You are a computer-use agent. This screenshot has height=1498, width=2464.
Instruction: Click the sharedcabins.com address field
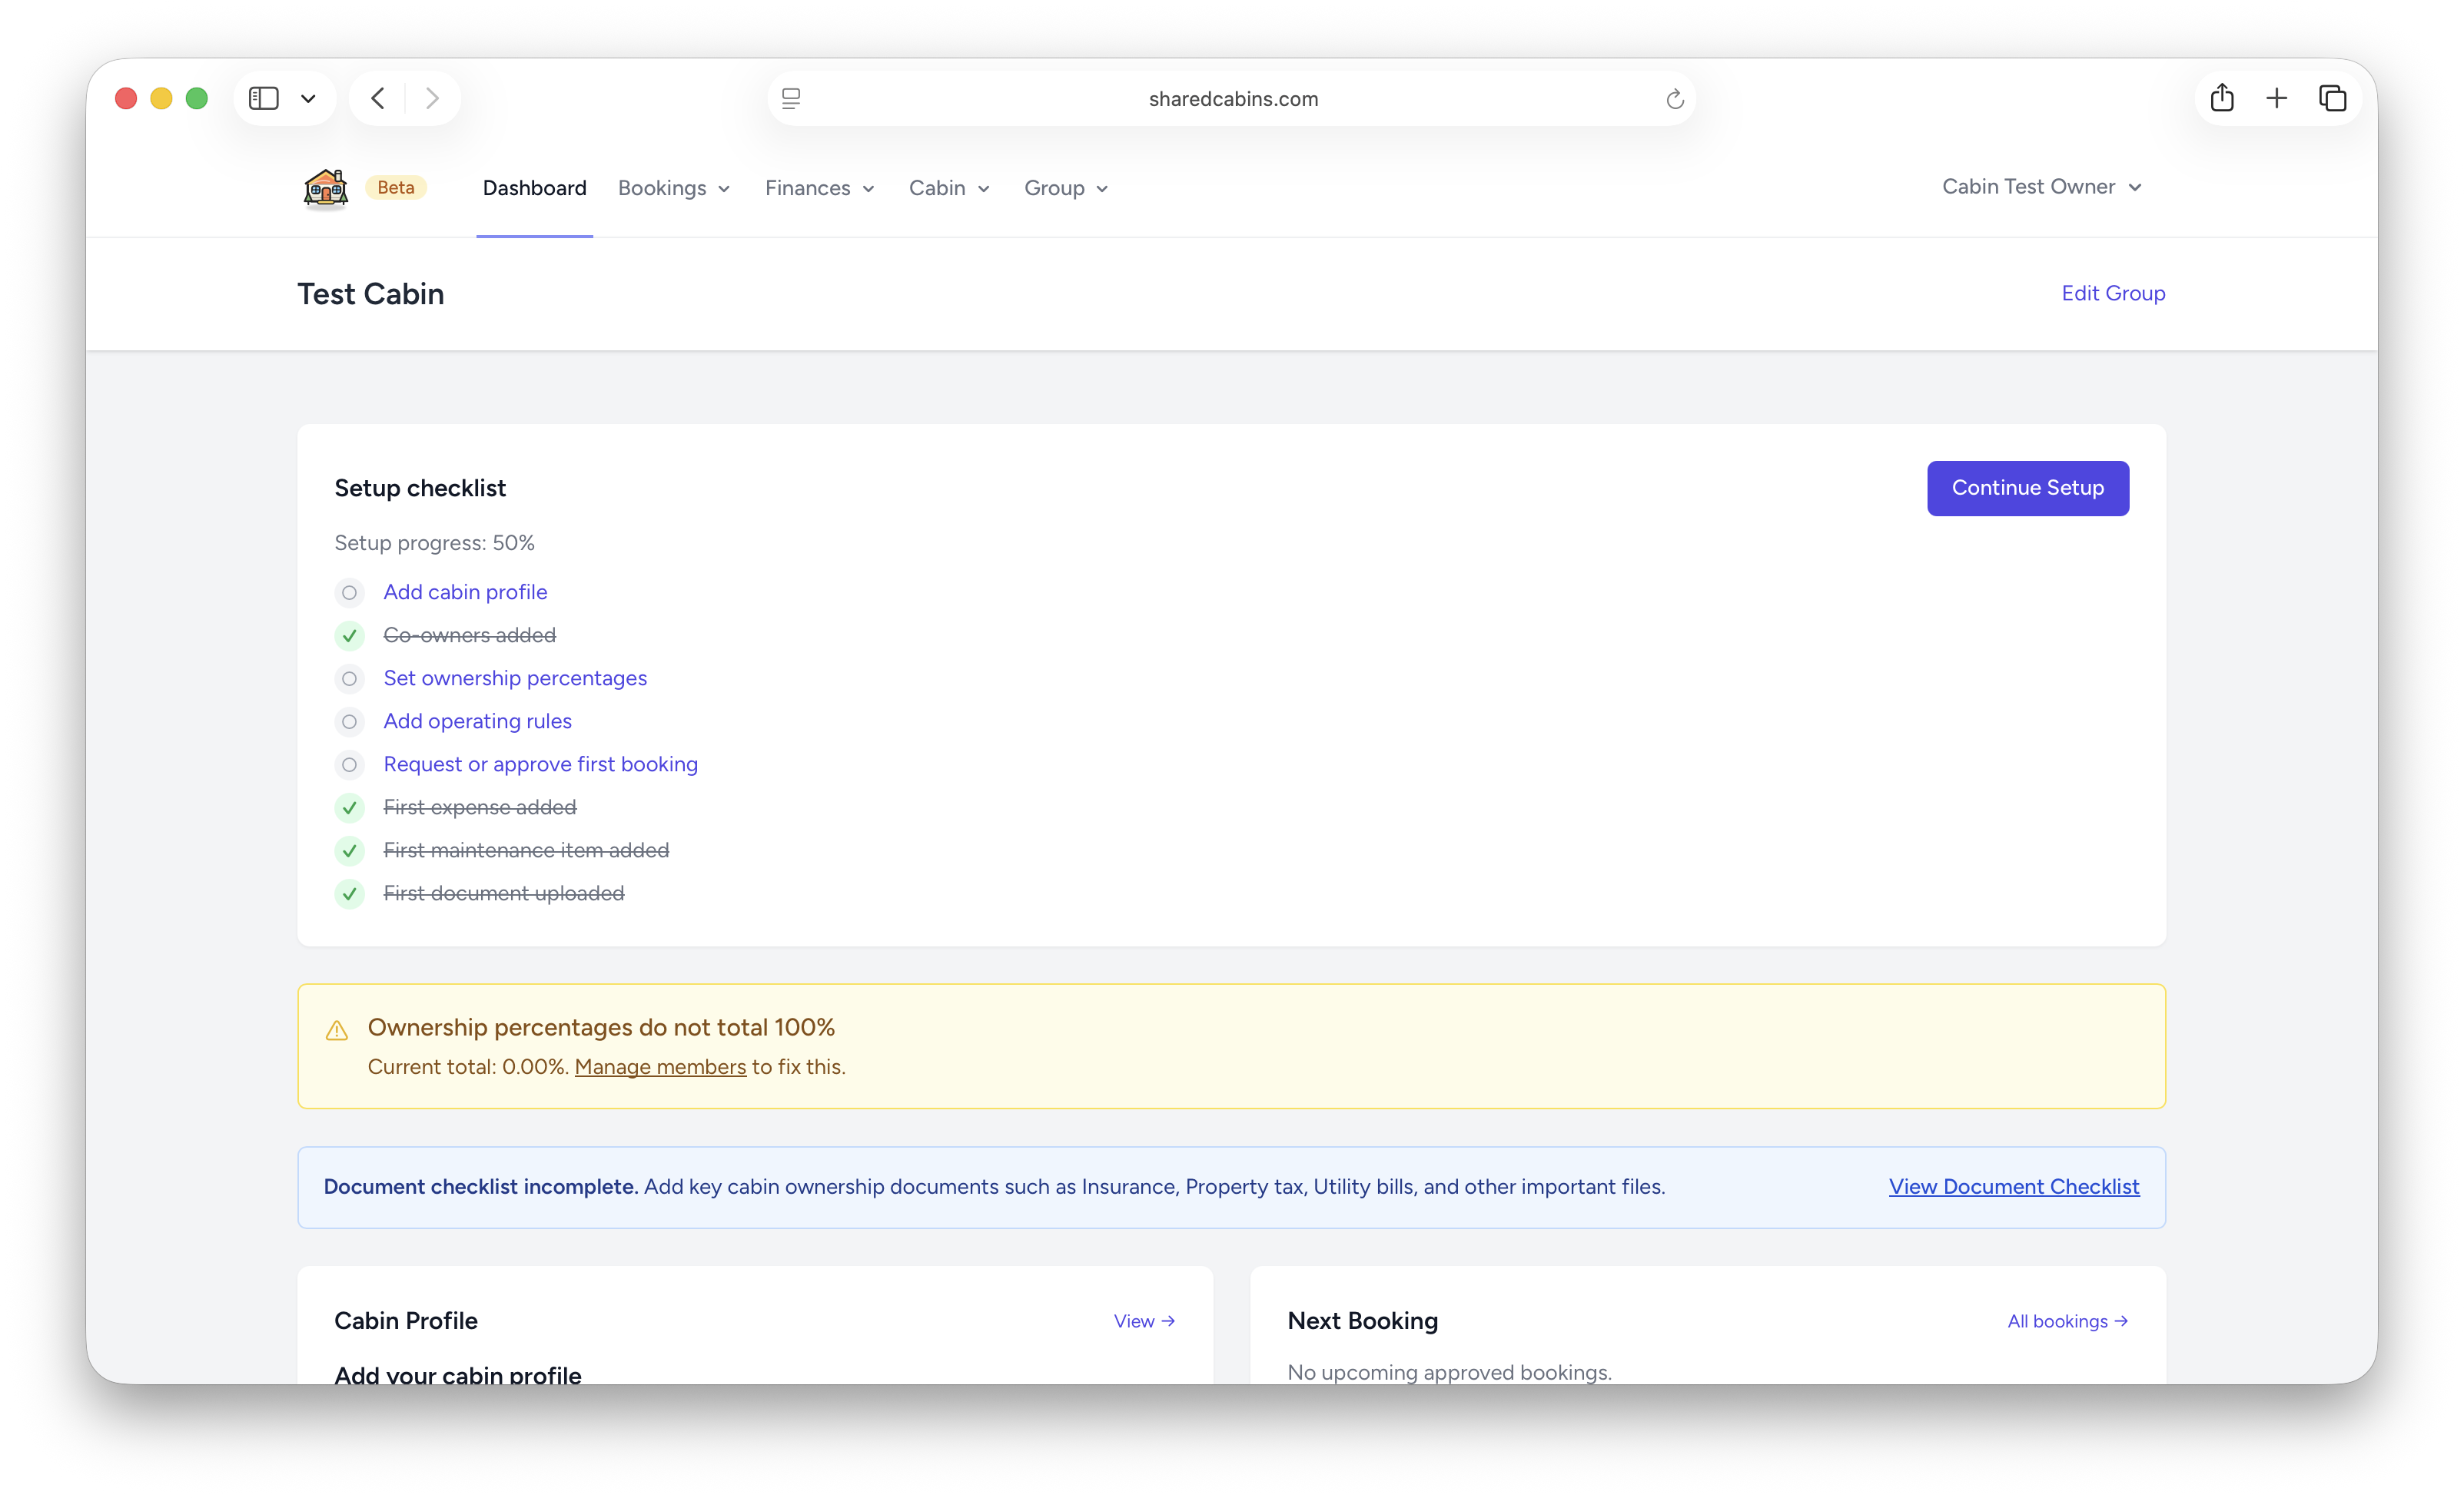pyautogui.click(x=1232, y=98)
